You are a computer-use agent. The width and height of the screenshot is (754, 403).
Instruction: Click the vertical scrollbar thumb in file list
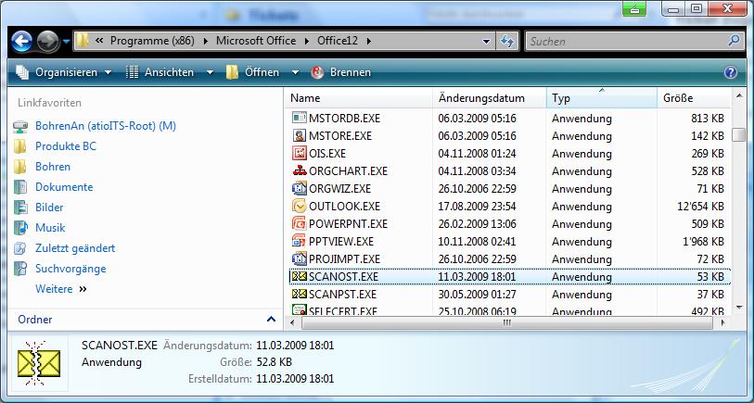pos(738,135)
